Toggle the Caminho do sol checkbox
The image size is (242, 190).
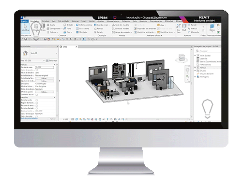(37, 95)
